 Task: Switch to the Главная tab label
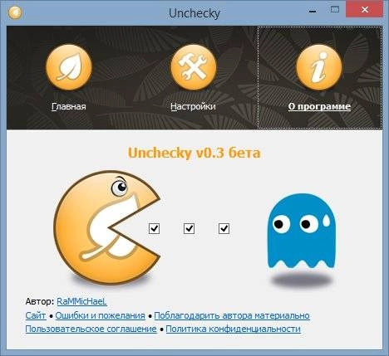(69, 106)
